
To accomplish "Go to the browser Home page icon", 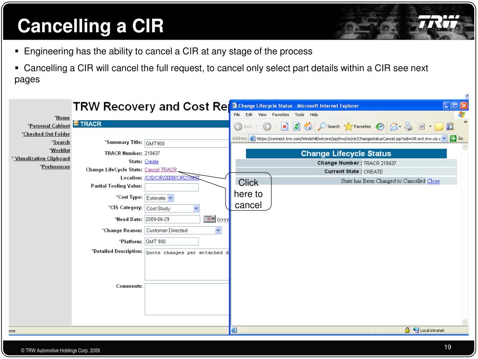I will [x=308, y=126].
